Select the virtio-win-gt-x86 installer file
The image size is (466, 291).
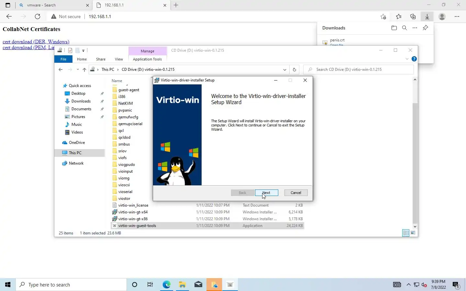[133, 219]
